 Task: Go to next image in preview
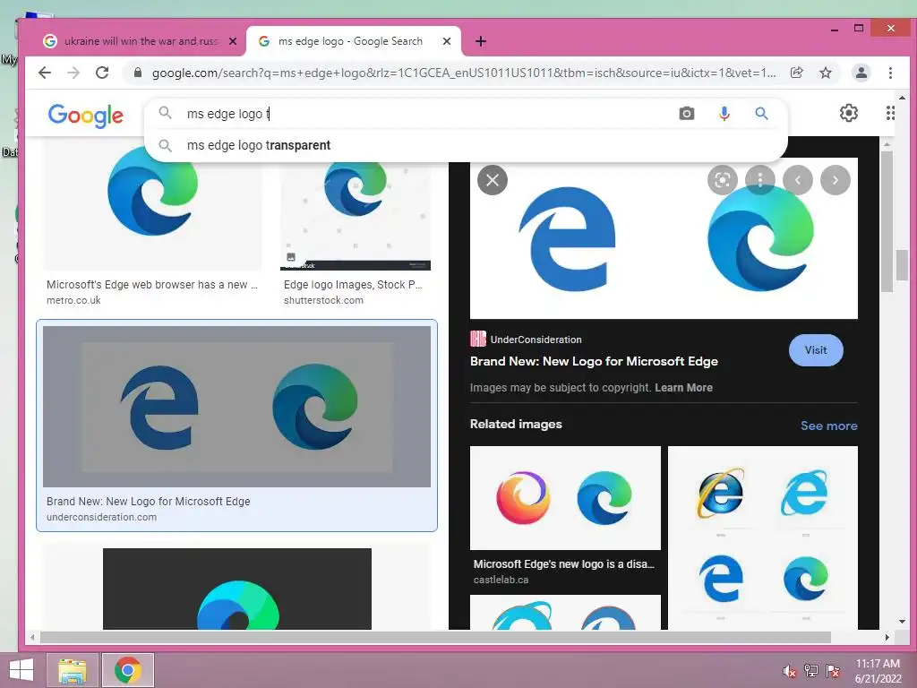coord(836,180)
